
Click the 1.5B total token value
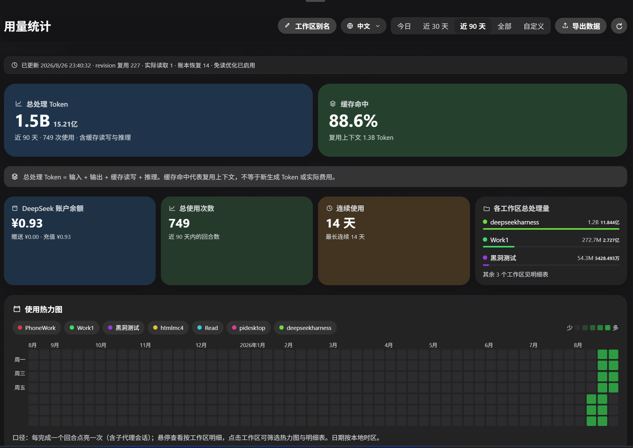pyautogui.click(x=33, y=121)
